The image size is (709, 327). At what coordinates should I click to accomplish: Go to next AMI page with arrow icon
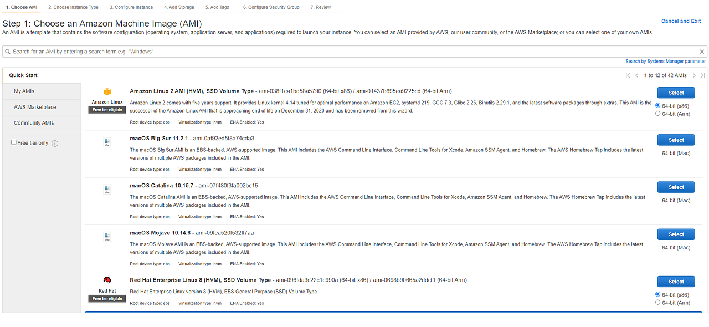694,75
